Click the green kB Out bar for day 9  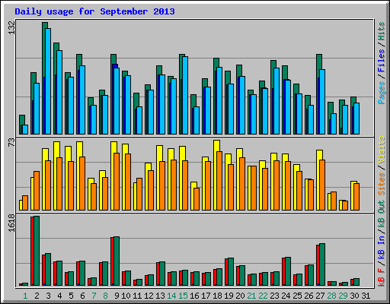tap(117, 261)
